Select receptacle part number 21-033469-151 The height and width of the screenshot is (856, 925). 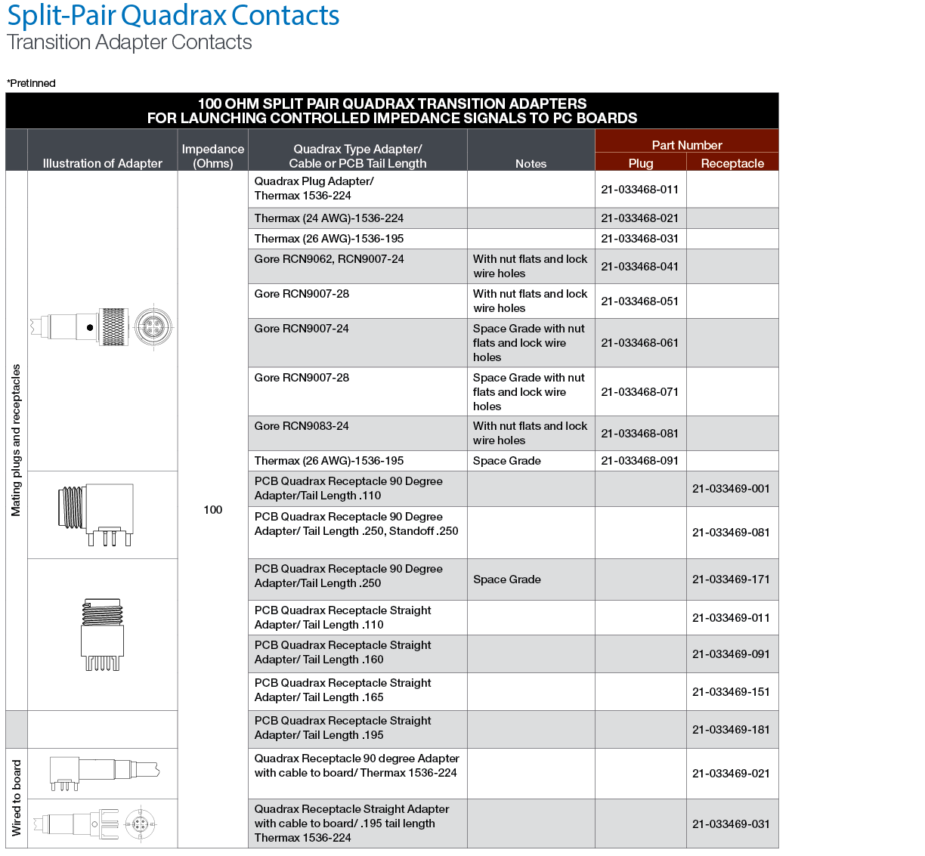[x=731, y=692]
